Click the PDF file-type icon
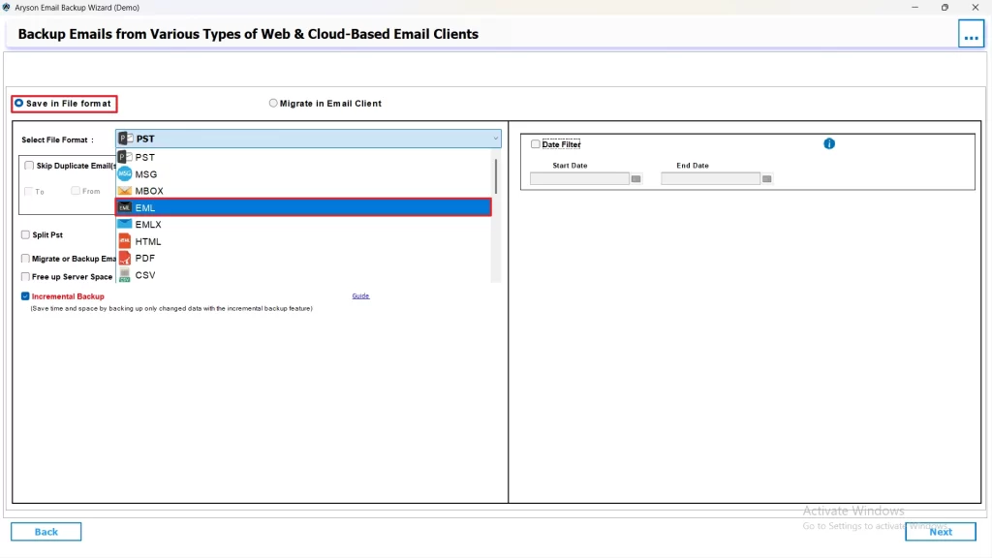 pos(125,258)
